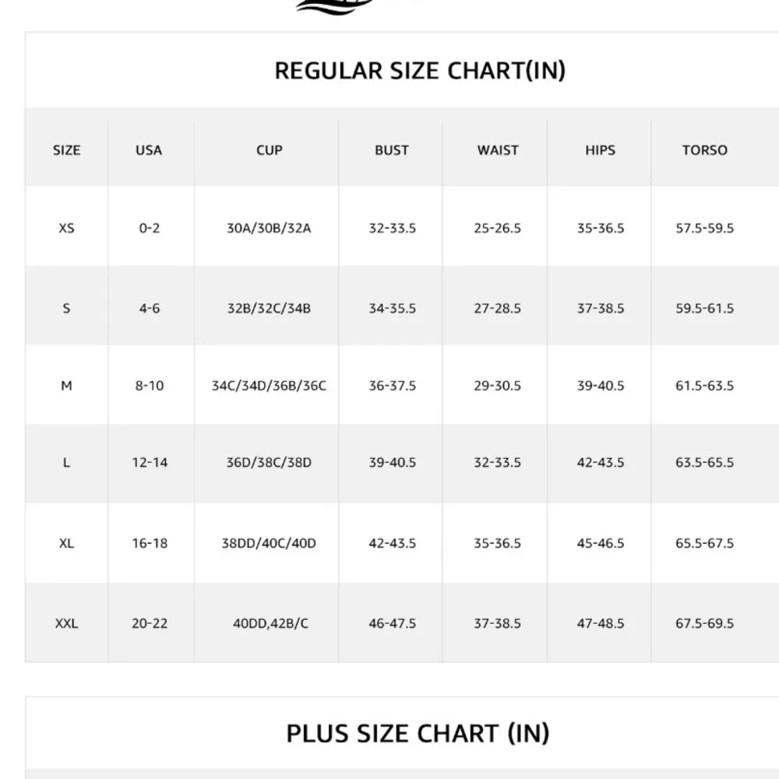
Task: Click the waist value 35-36.5
Action: tap(498, 543)
